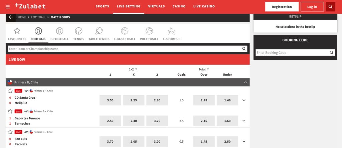The image size is (342, 148).
Task: Open the search magnifier in header
Action: 330,7
